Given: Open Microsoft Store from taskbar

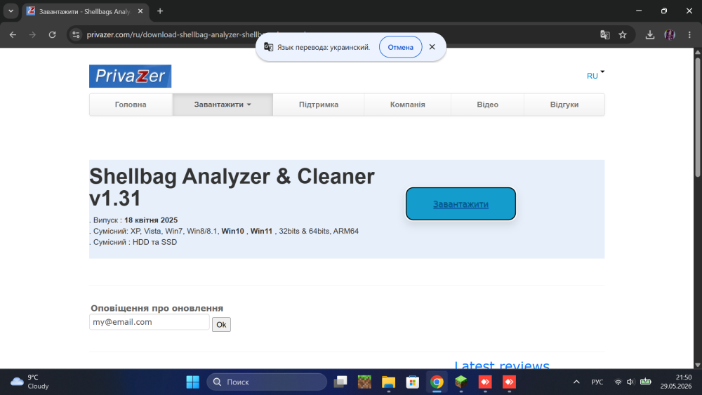Looking at the screenshot, I should click(413, 382).
